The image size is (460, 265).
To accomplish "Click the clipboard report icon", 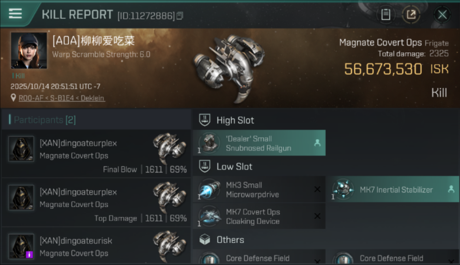I will [x=385, y=14].
